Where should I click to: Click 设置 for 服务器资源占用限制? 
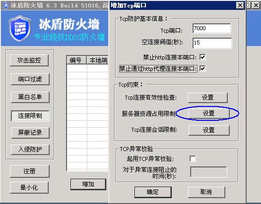209,113
